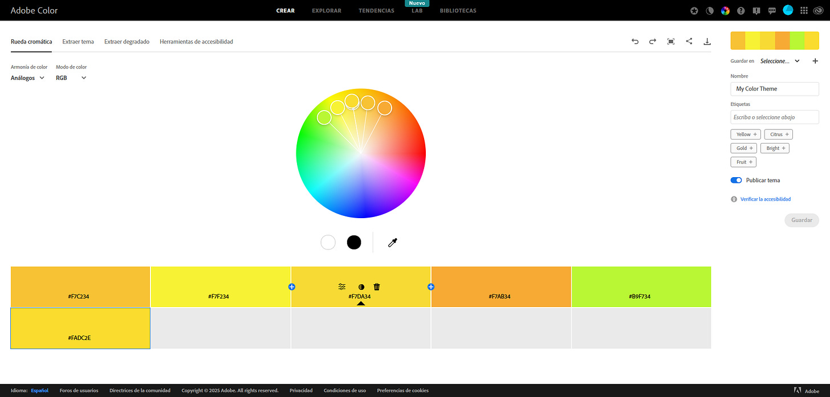Click the Etiquetas tags input field
830x397 pixels.
coord(775,117)
